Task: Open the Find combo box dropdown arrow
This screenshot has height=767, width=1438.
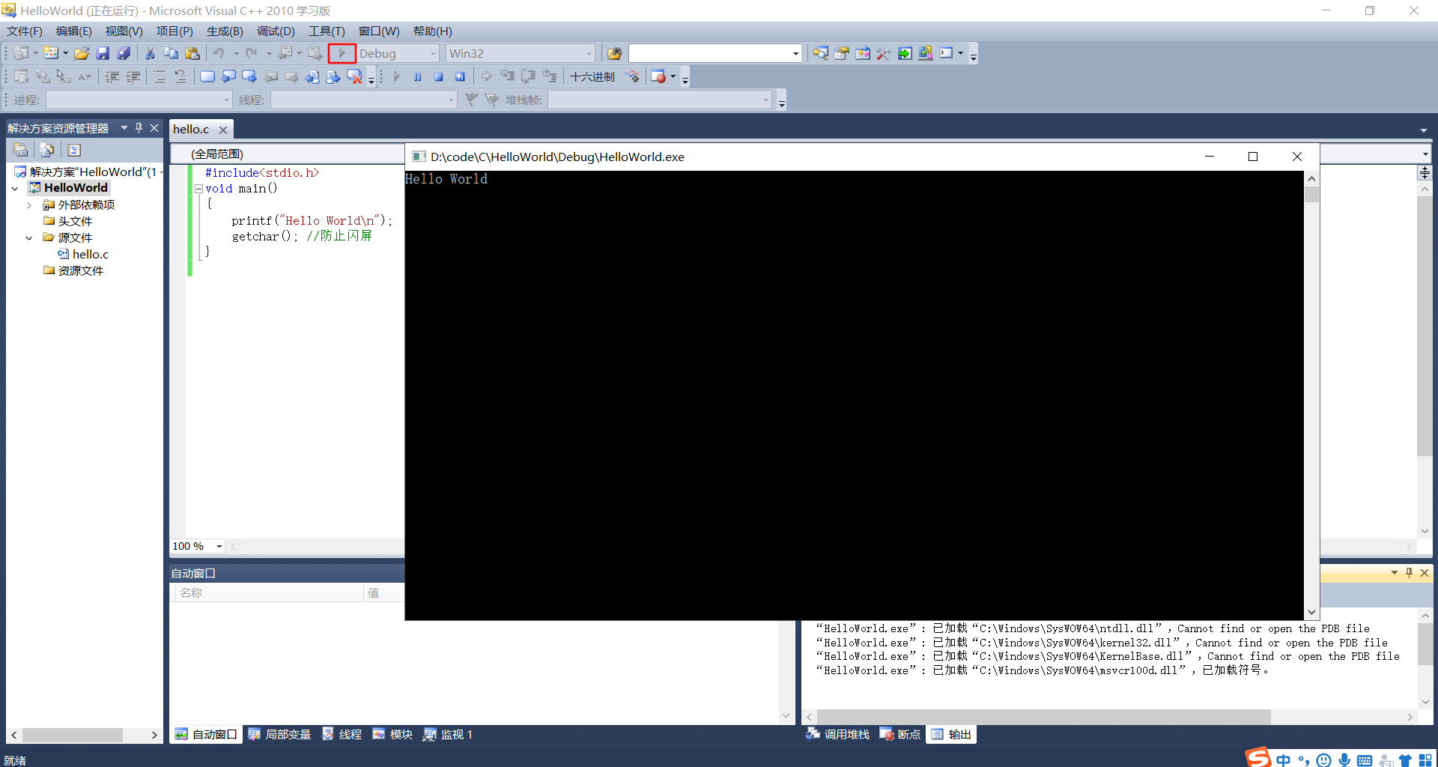Action: coord(795,53)
